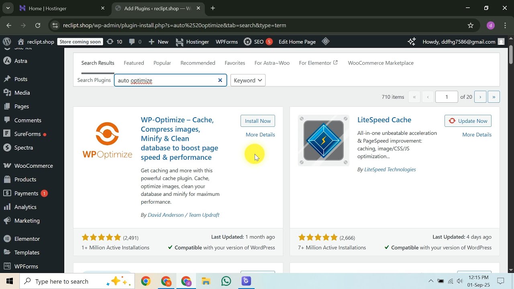Jump to last page of results
Viewport: 514px width, 289px height.
coord(494,97)
